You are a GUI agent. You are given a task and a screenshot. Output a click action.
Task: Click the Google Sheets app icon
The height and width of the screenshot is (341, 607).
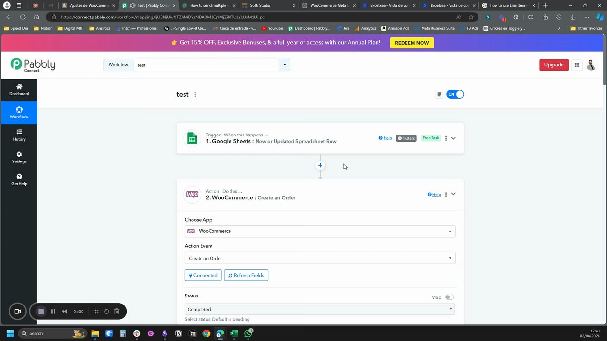[x=192, y=138]
